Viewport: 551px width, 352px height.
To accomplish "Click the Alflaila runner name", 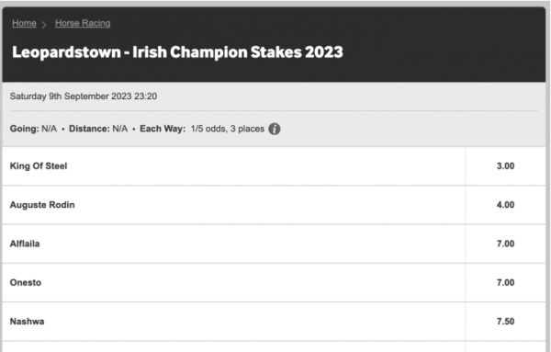I will click(x=25, y=244).
